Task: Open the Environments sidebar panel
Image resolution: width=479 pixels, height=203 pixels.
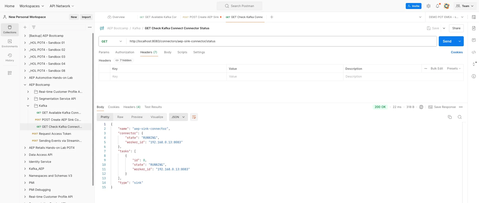Action: (10, 43)
